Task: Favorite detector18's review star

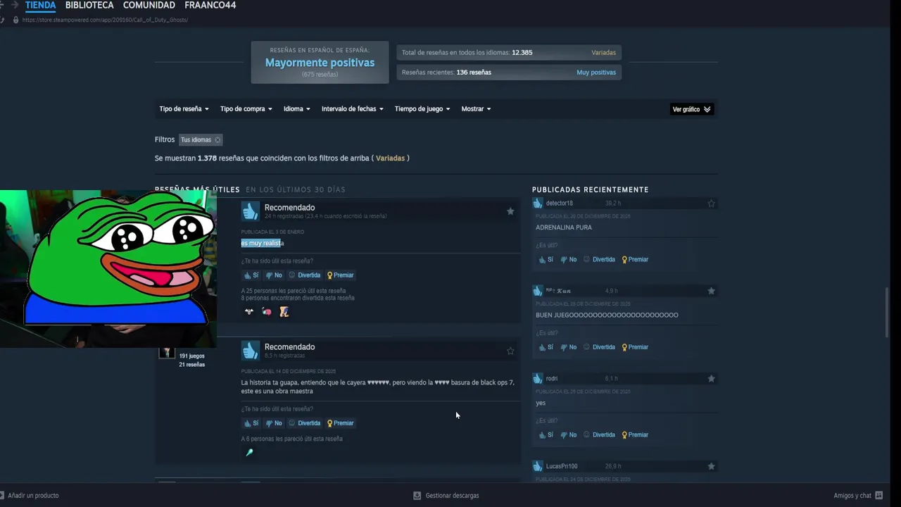Action: (711, 204)
